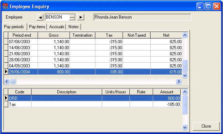Viewport: 223px width, 134px height.
Task: Go to previous employee with left arrow
Action: (x=40, y=17)
